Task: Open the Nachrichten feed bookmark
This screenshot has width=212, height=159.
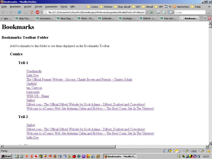Action: pos(181,7)
